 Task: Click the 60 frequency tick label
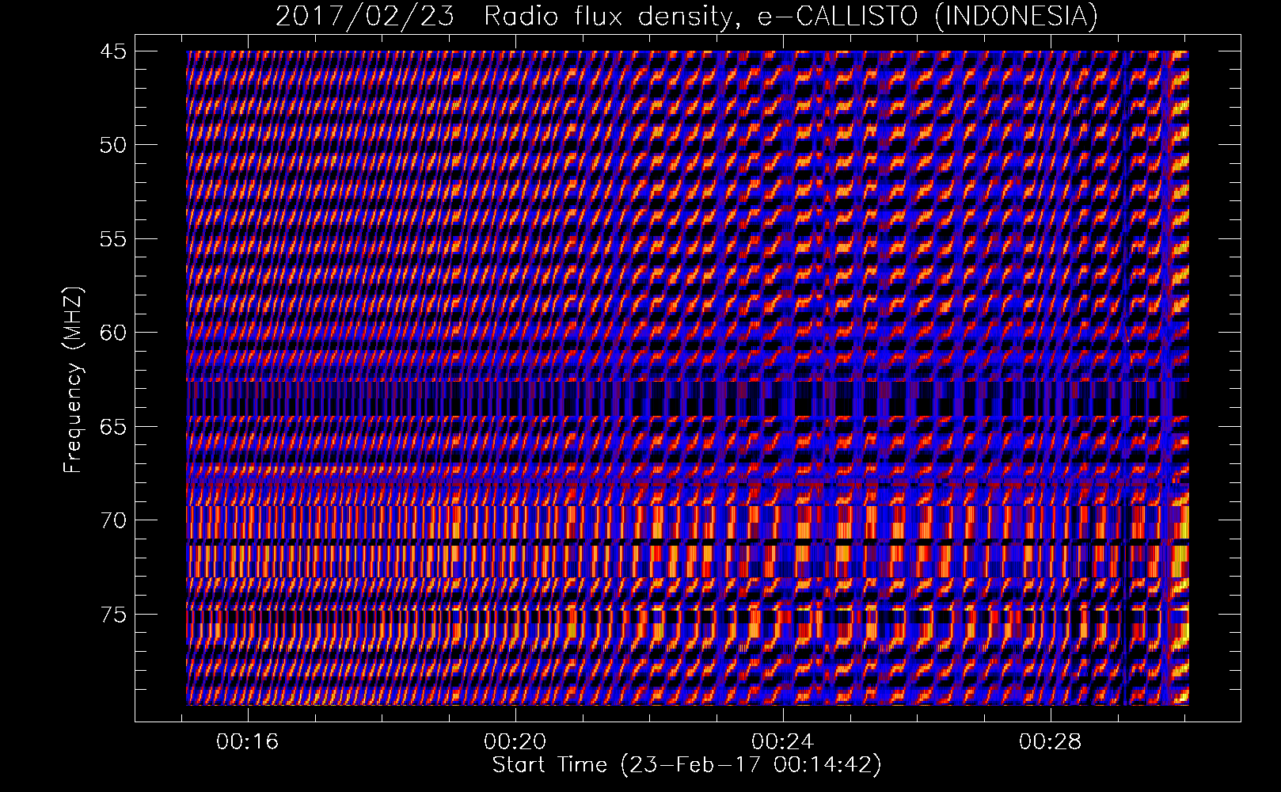[112, 333]
